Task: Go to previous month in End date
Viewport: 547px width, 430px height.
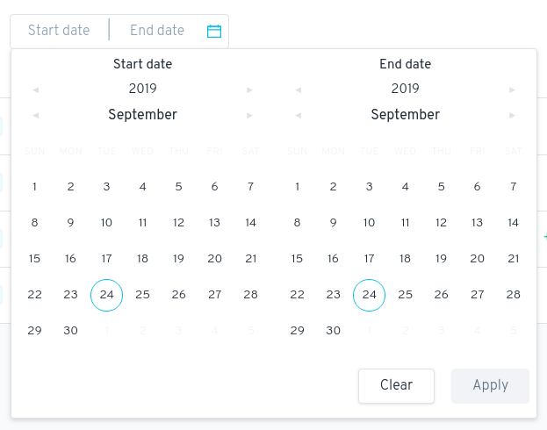Action: [298, 115]
